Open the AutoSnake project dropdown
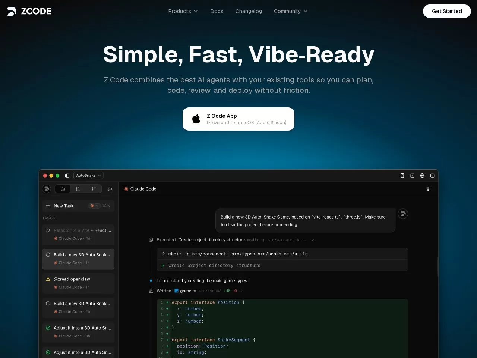This screenshot has height=358, width=477. [88, 175]
